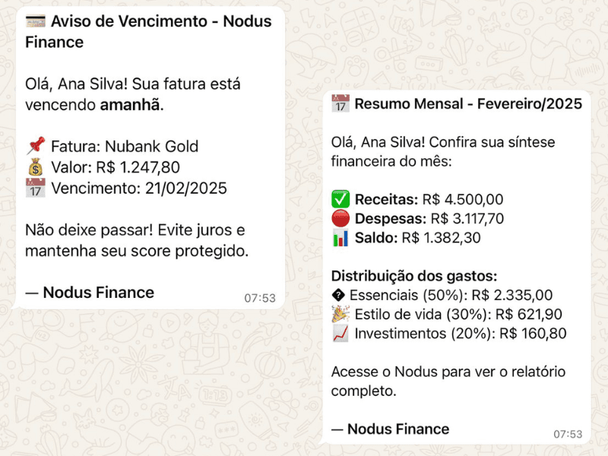Click the party icon next to Estilo de vida
The image size is (608, 456).
coord(340,314)
